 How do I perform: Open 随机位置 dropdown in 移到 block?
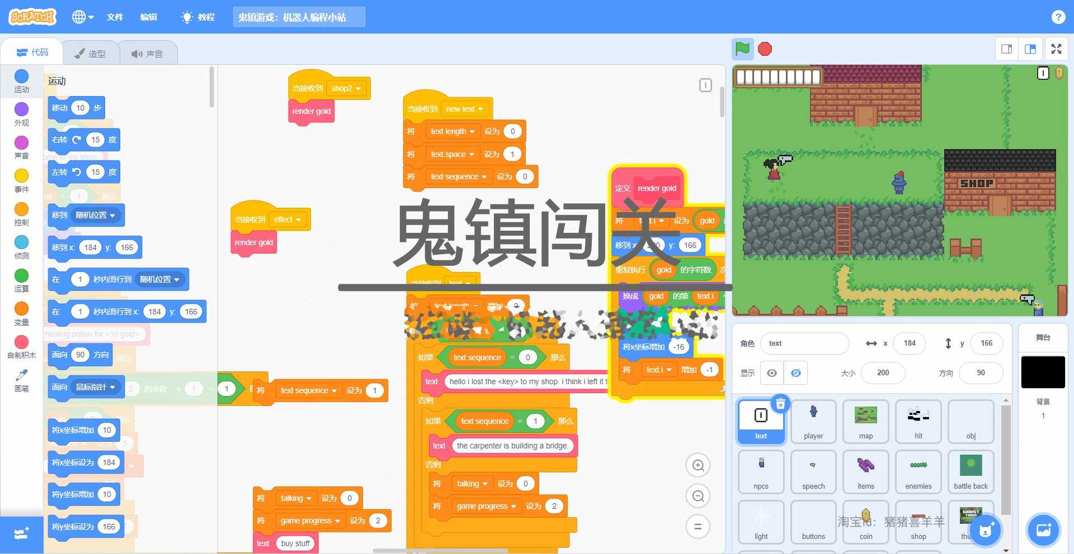96,215
